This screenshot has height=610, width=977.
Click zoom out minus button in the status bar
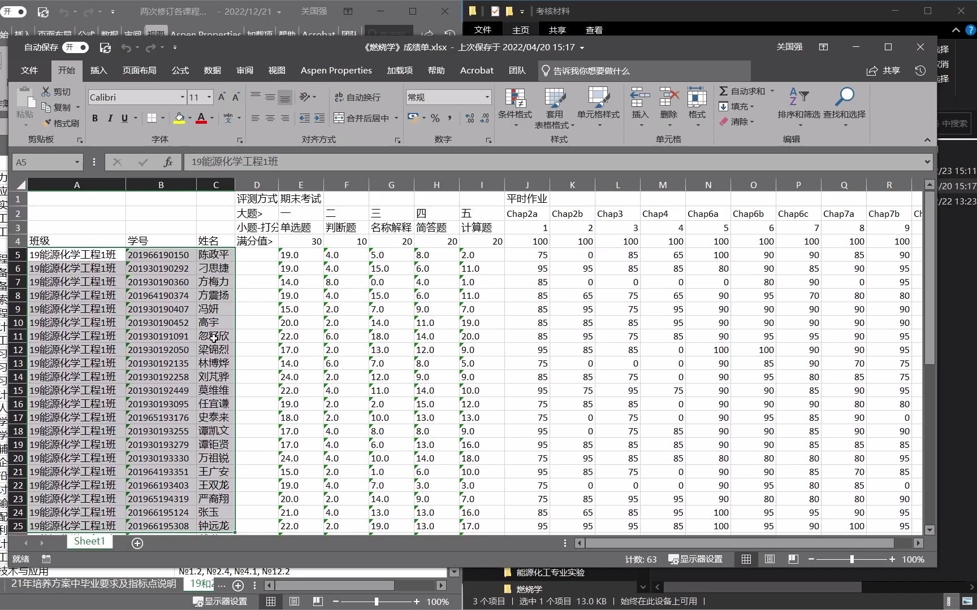[x=811, y=559]
